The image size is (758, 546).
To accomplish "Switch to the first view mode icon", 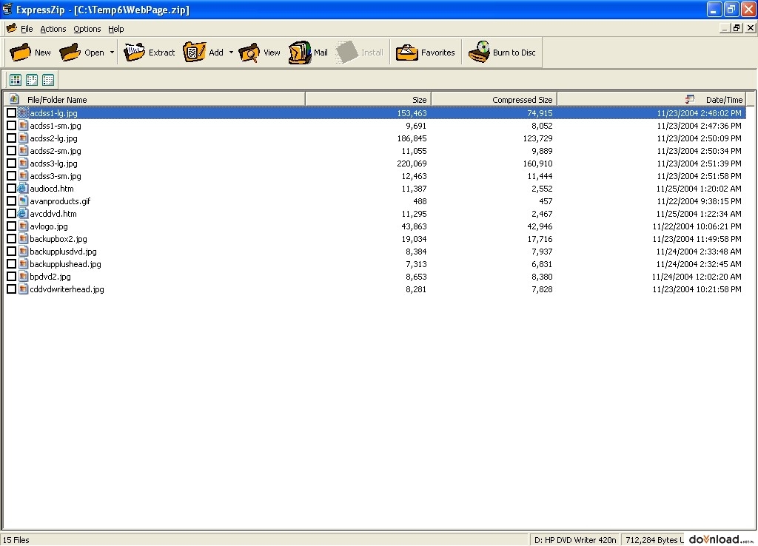I will coord(16,80).
